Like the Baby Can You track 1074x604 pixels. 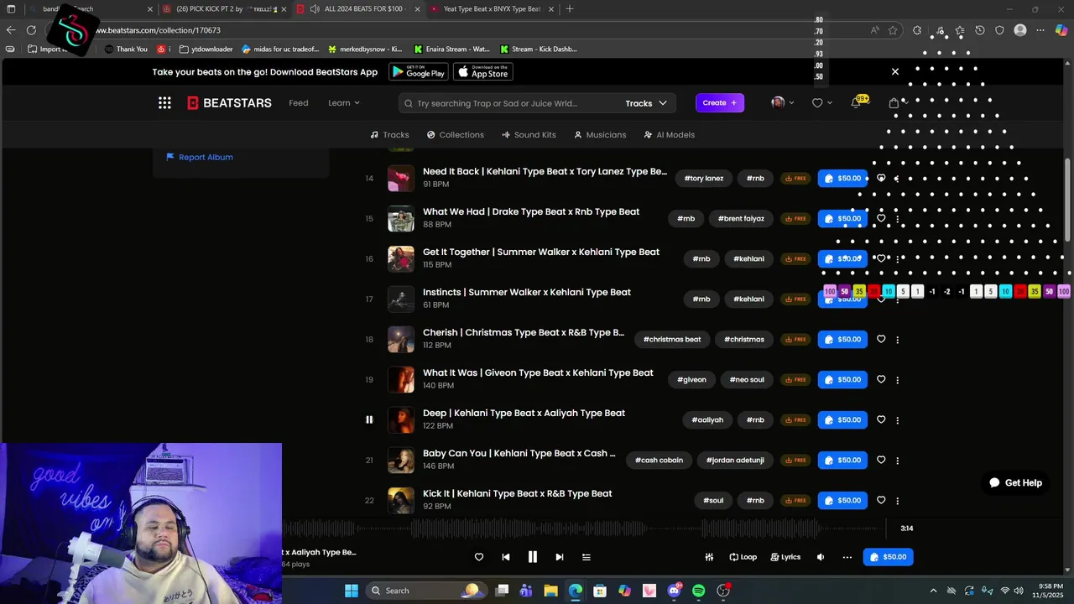[x=881, y=460]
